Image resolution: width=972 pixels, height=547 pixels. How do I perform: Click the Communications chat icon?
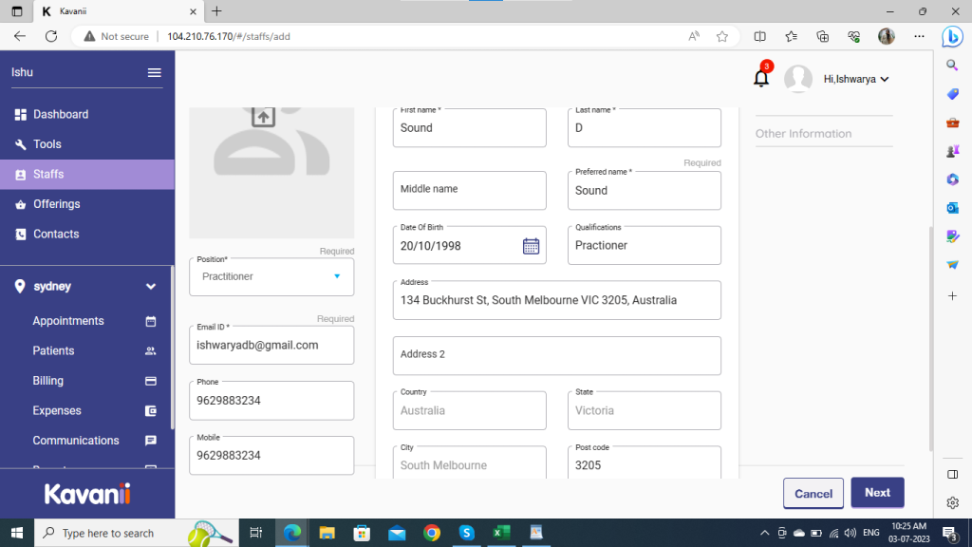tap(150, 441)
